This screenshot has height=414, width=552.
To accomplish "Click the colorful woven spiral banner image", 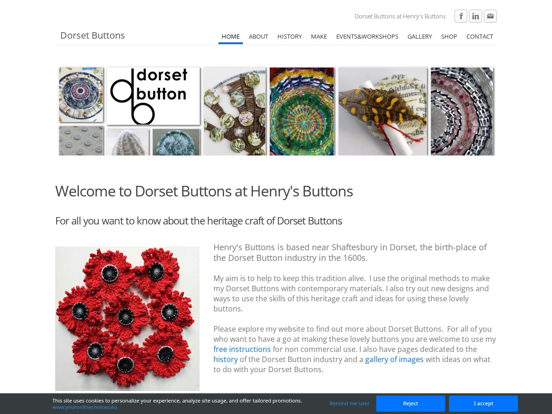I will (302, 111).
